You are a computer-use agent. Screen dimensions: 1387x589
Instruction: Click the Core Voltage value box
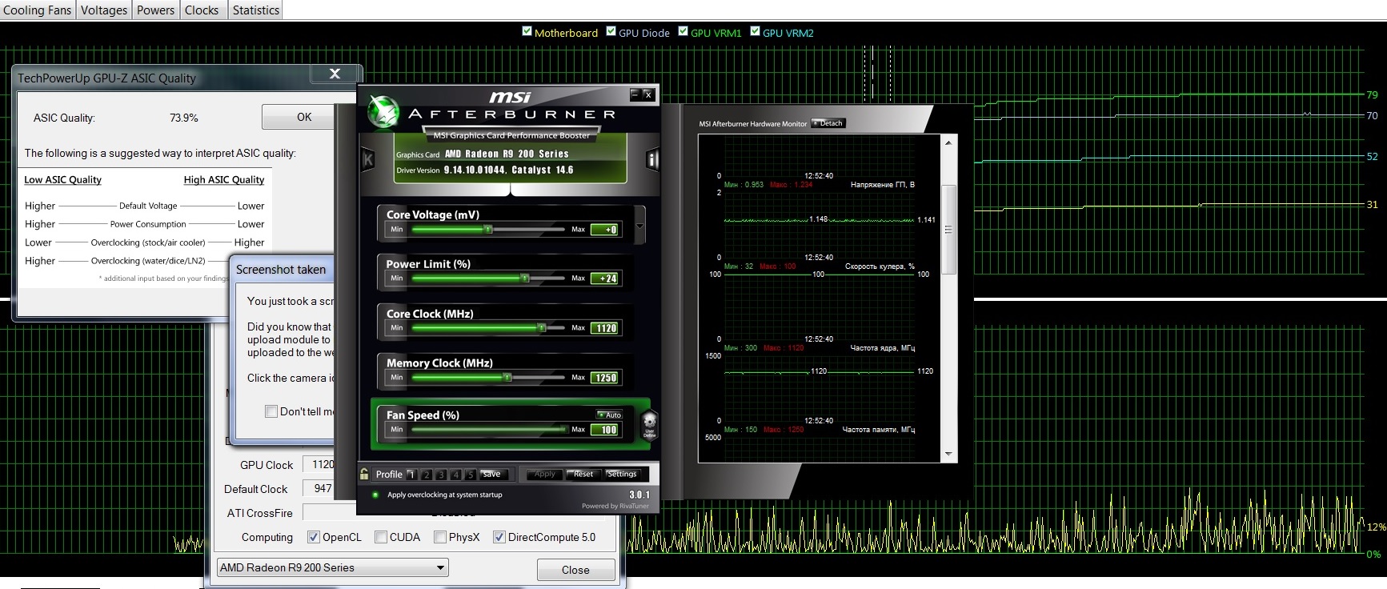pyautogui.click(x=604, y=230)
